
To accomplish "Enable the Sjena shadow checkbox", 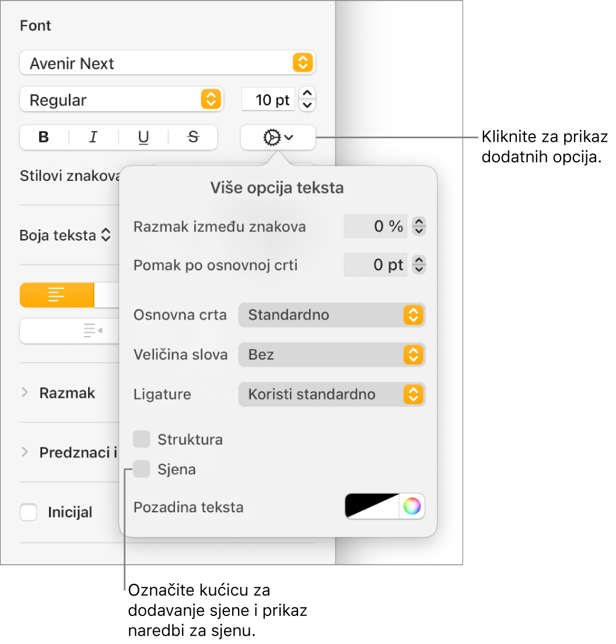I will (142, 469).
